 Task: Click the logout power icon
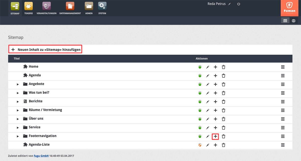click(x=239, y=4)
